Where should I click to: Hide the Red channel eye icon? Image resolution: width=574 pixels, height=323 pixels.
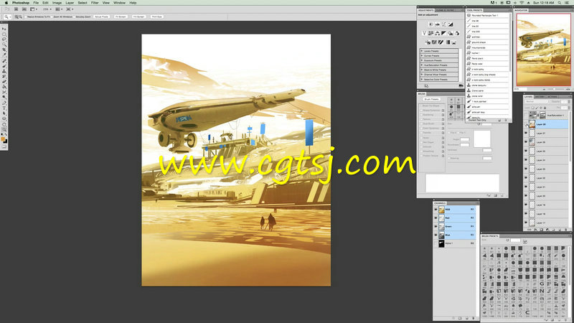436,218
